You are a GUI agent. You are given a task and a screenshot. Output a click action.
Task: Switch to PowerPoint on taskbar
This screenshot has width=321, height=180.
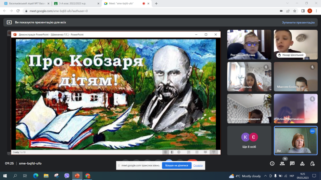[77, 176]
